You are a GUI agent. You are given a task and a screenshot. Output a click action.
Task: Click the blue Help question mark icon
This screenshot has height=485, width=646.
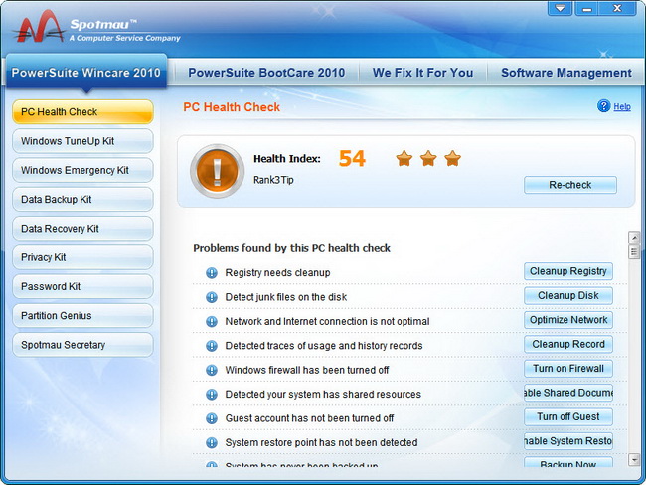(x=603, y=106)
